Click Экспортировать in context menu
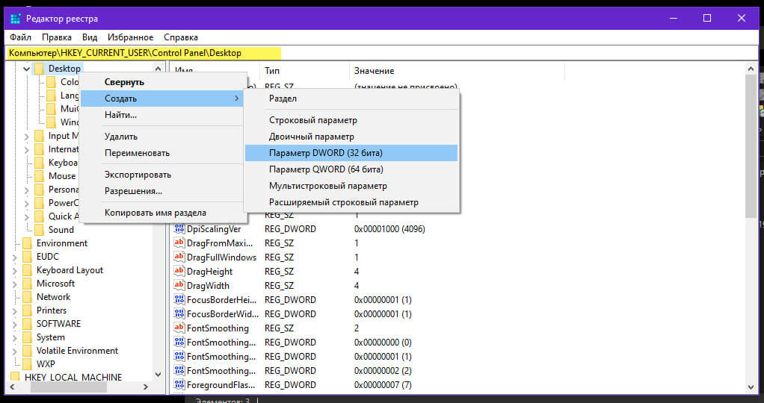The height and width of the screenshot is (403, 764). pyautogui.click(x=162, y=175)
